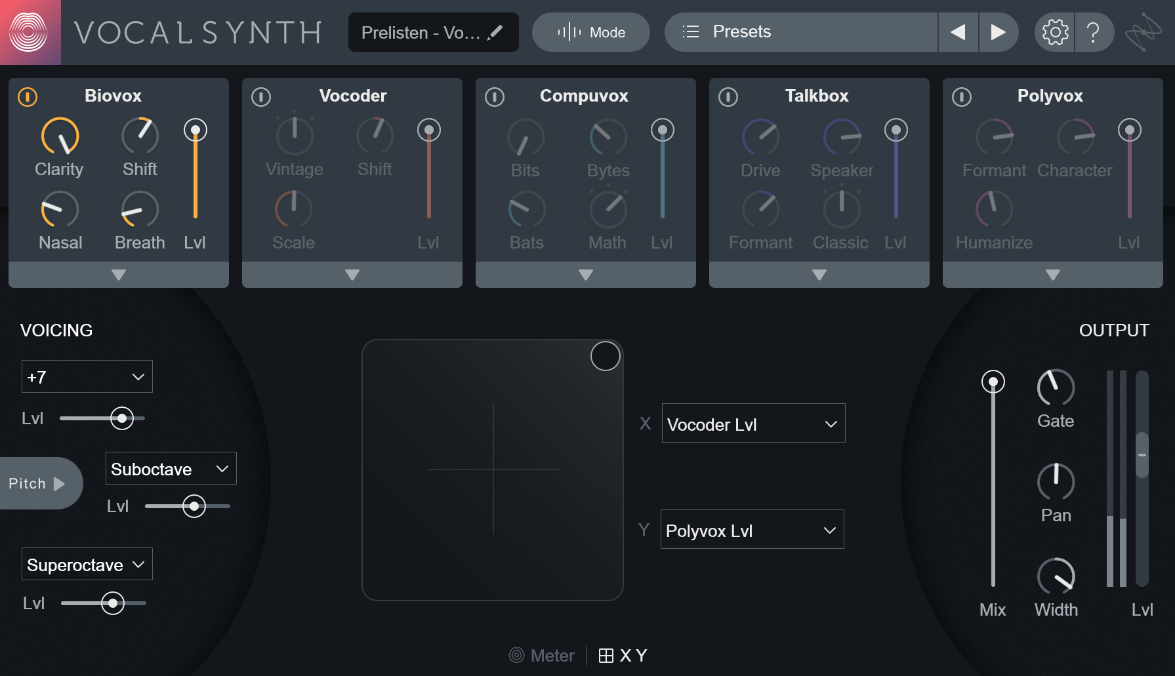Viewport: 1175px width, 676px height.
Task: Click the Biovox Shift knob
Action: click(140, 136)
